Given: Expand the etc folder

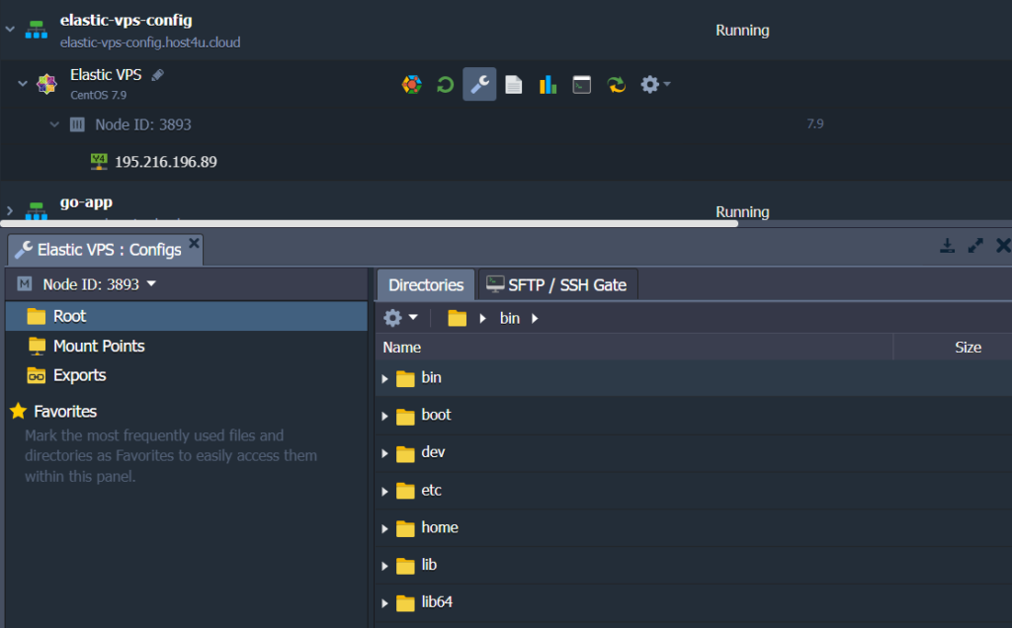Looking at the screenshot, I should [384, 492].
